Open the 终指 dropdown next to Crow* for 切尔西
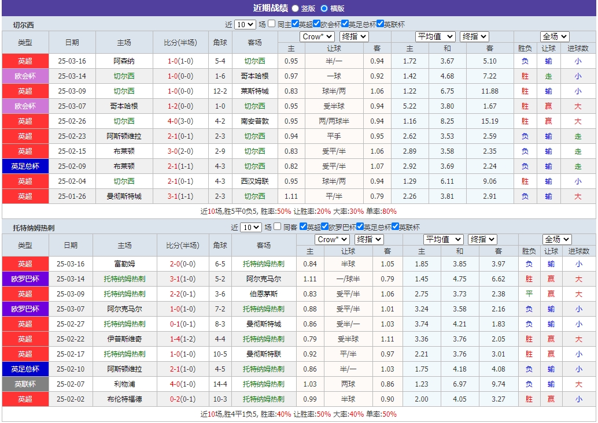 coord(353,36)
